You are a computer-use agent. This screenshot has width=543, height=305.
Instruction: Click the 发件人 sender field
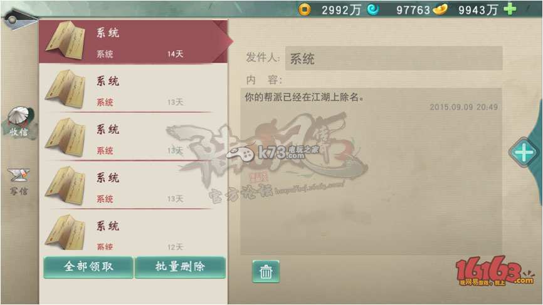pos(394,58)
